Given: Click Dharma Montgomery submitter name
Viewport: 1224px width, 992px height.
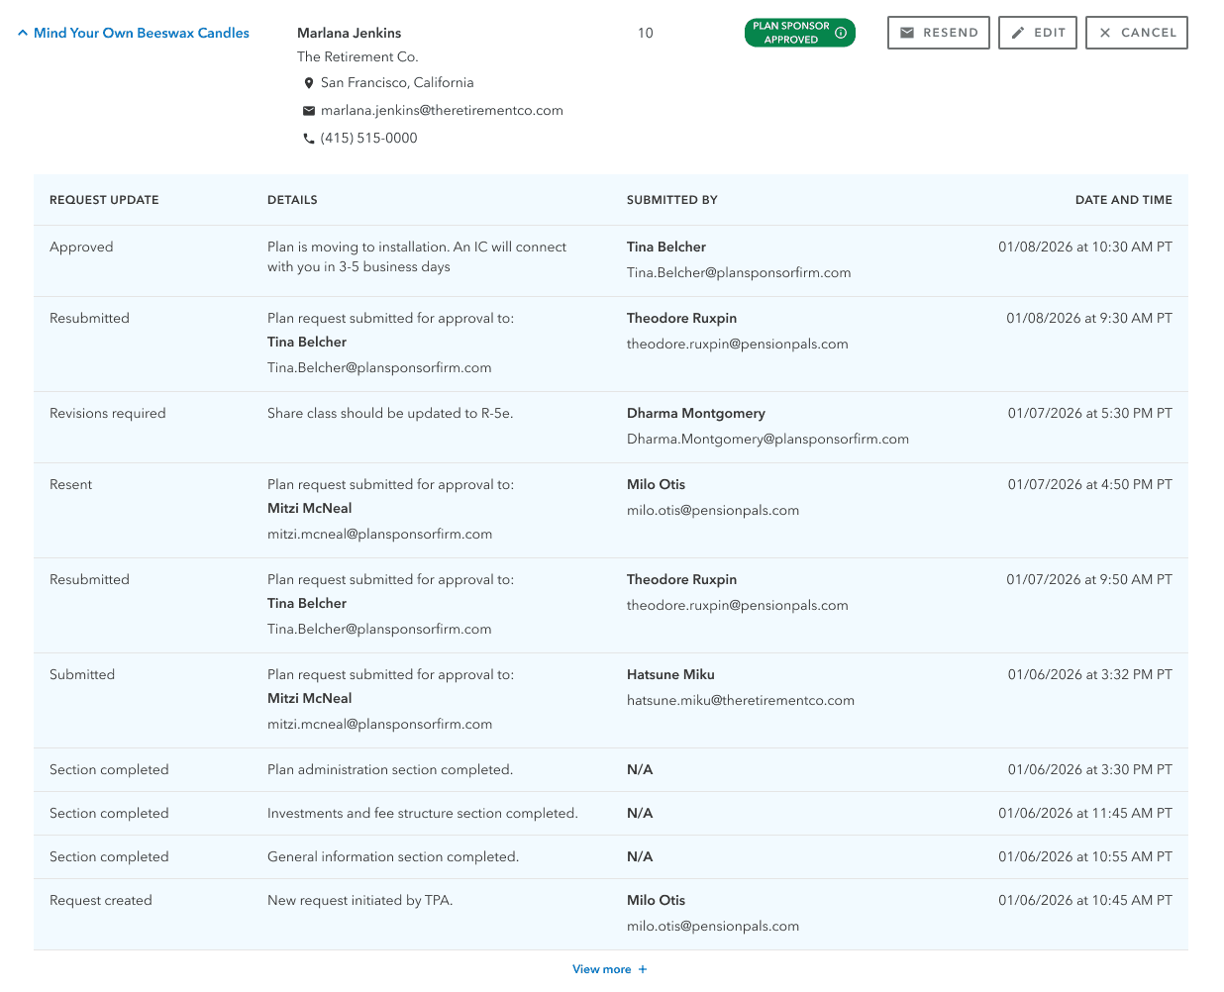Looking at the screenshot, I should pos(696,414).
